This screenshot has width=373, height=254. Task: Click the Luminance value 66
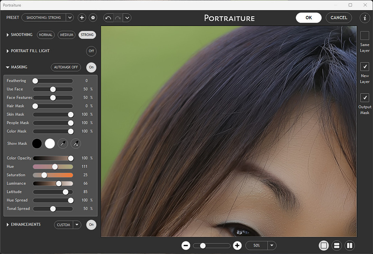[x=85, y=183]
